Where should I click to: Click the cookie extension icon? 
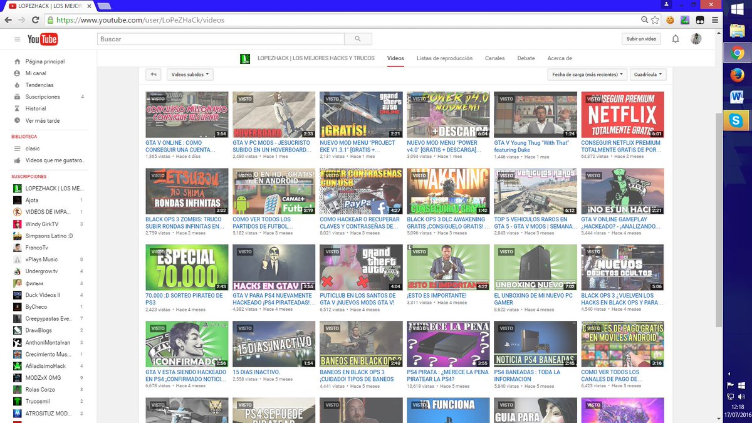(x=670, y=20)
